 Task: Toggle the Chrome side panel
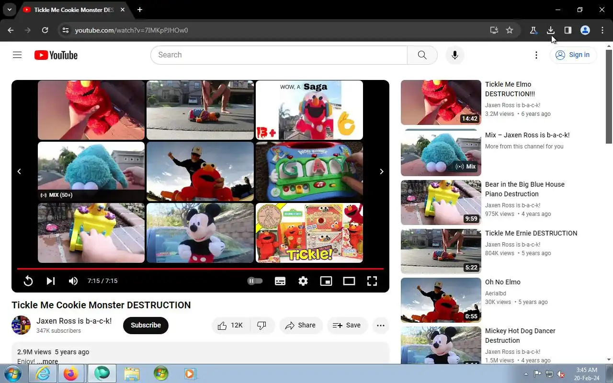[568, 30]
